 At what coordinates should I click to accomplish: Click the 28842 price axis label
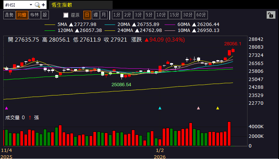(256, 39)
